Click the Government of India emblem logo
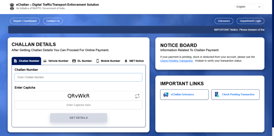Screen dimensions: 274x136 [12, 7]
